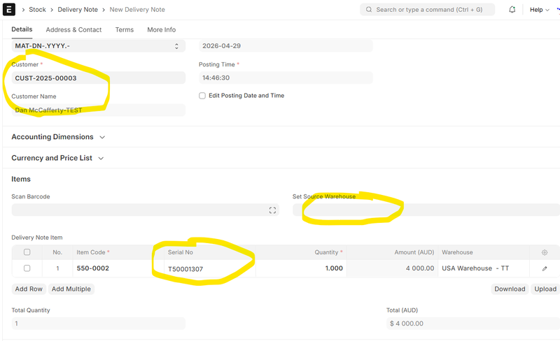Switch to the Details tab
560x341 pixels.
pyautogui.click(x=22, y=29)
